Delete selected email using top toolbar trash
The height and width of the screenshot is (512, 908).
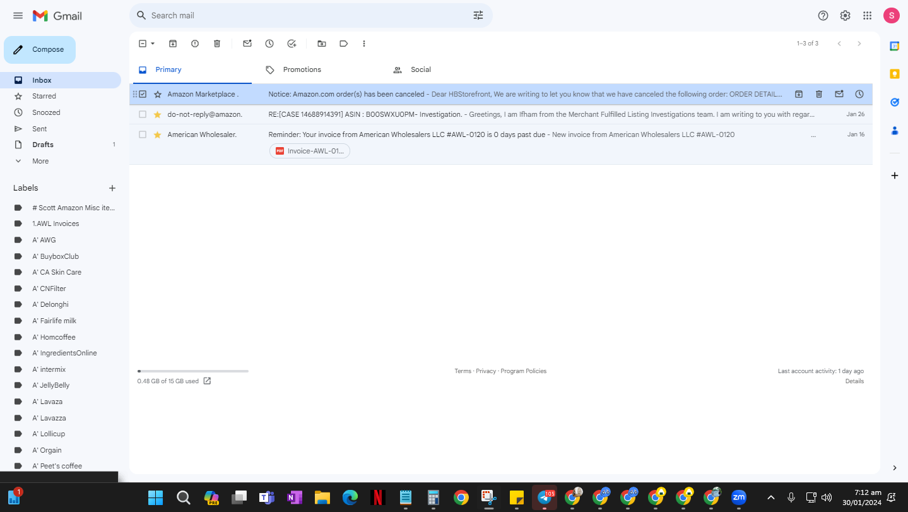click(217, 44)
